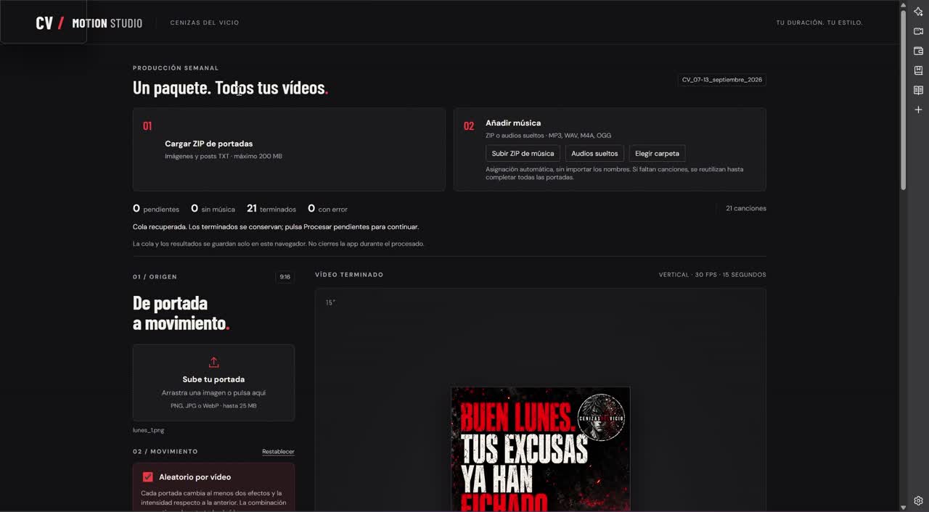Click the 02 / MOVIMIENTO section label
The width and height of the screenshot is (929, 512).
(x=165, y=451)
